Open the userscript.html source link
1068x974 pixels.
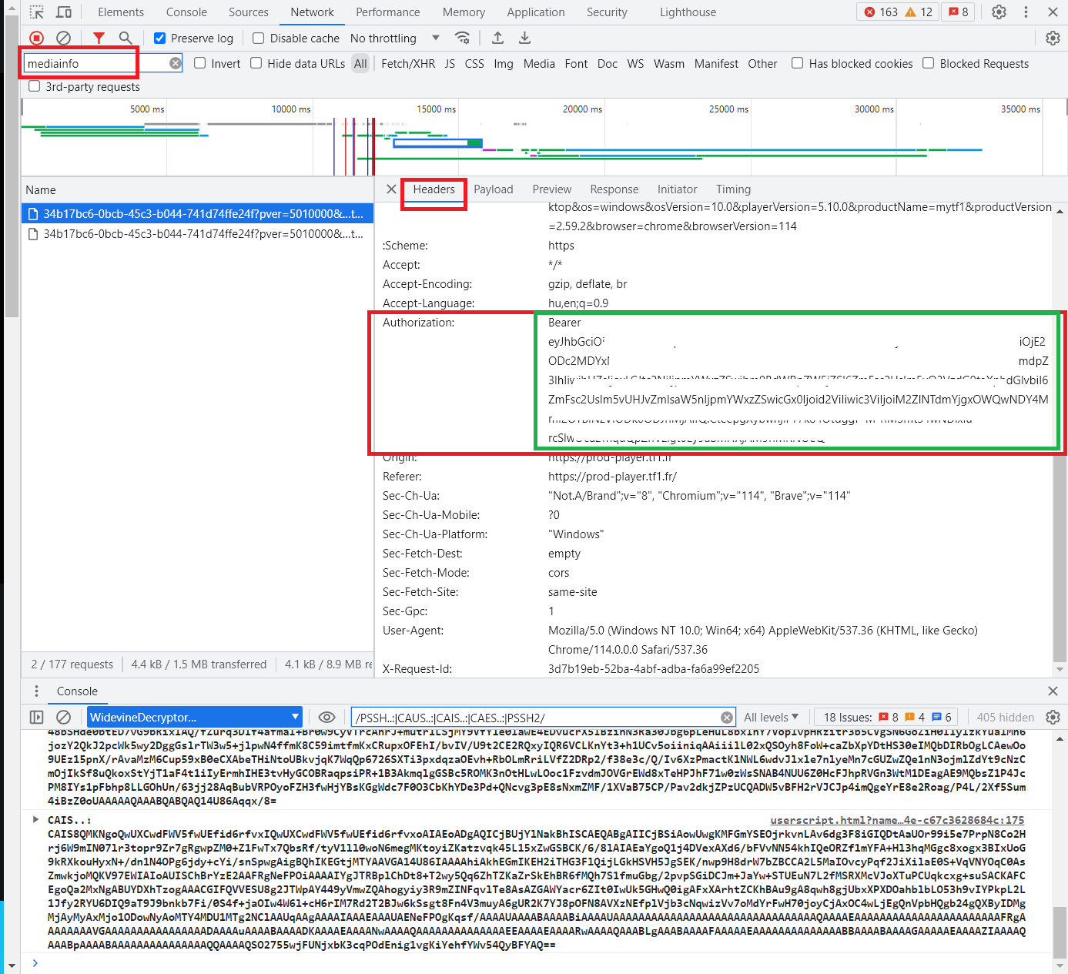[x=898, y=821]
